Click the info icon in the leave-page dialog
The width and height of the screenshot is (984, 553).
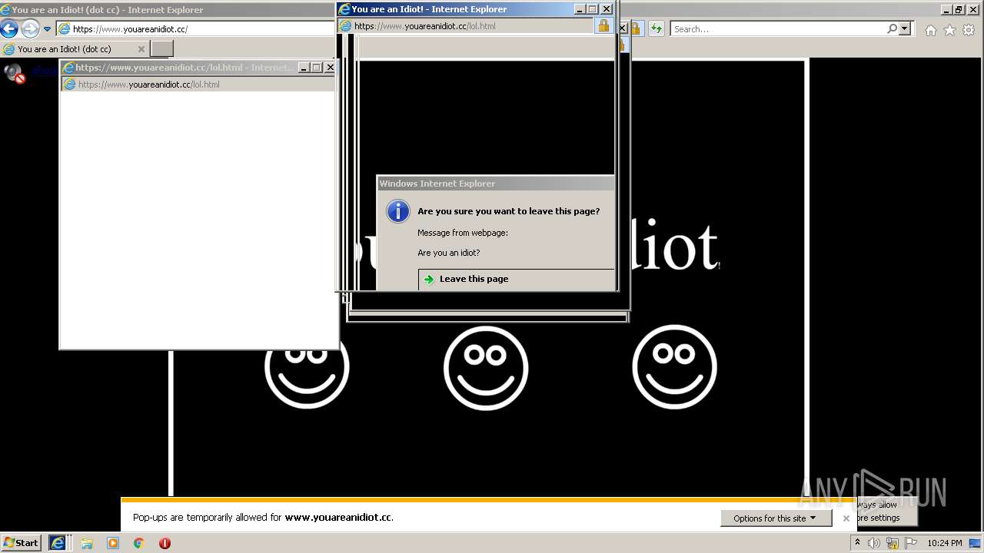coord(397,211)
